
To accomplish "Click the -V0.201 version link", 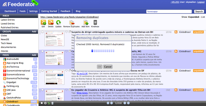I will 175,2.
